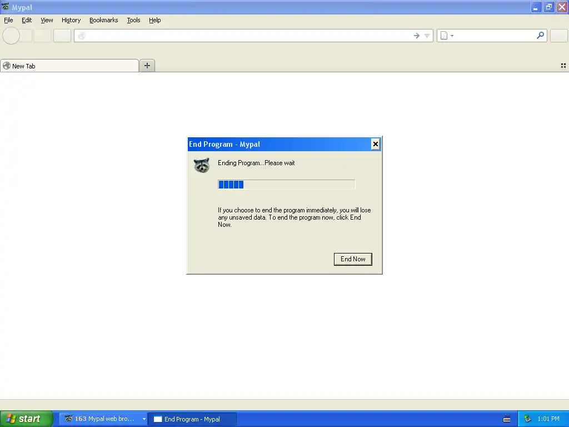This screenshot has height=427, width=569.
Task: Click the raccoon icon in dialog
Action: [201, 165]
